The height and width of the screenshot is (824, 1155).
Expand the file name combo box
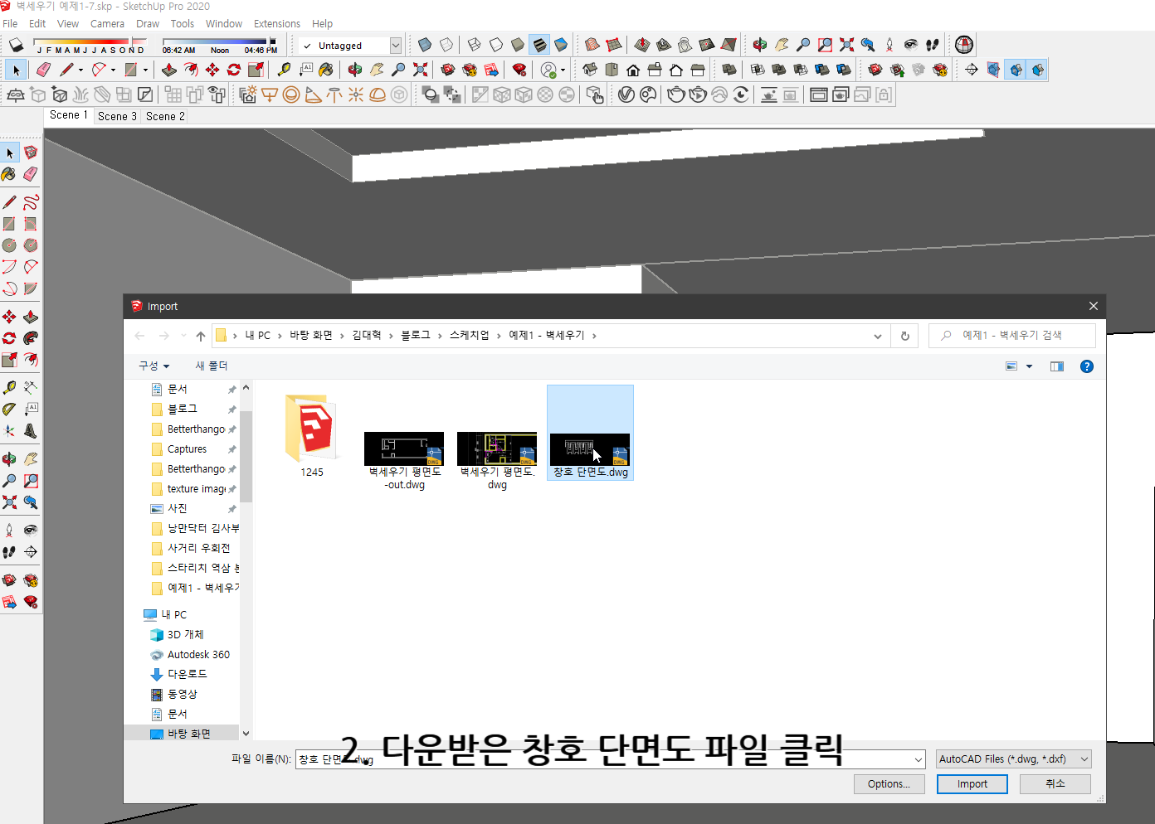pyautogui.click(x=918, y=759)
